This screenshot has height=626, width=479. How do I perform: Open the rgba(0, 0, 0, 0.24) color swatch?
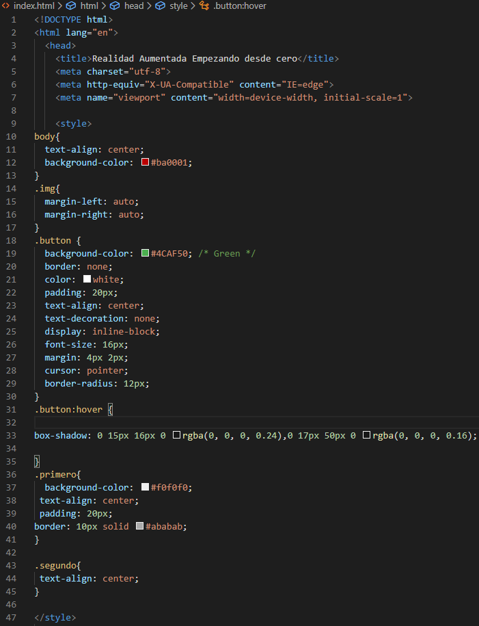click(176, 436)
